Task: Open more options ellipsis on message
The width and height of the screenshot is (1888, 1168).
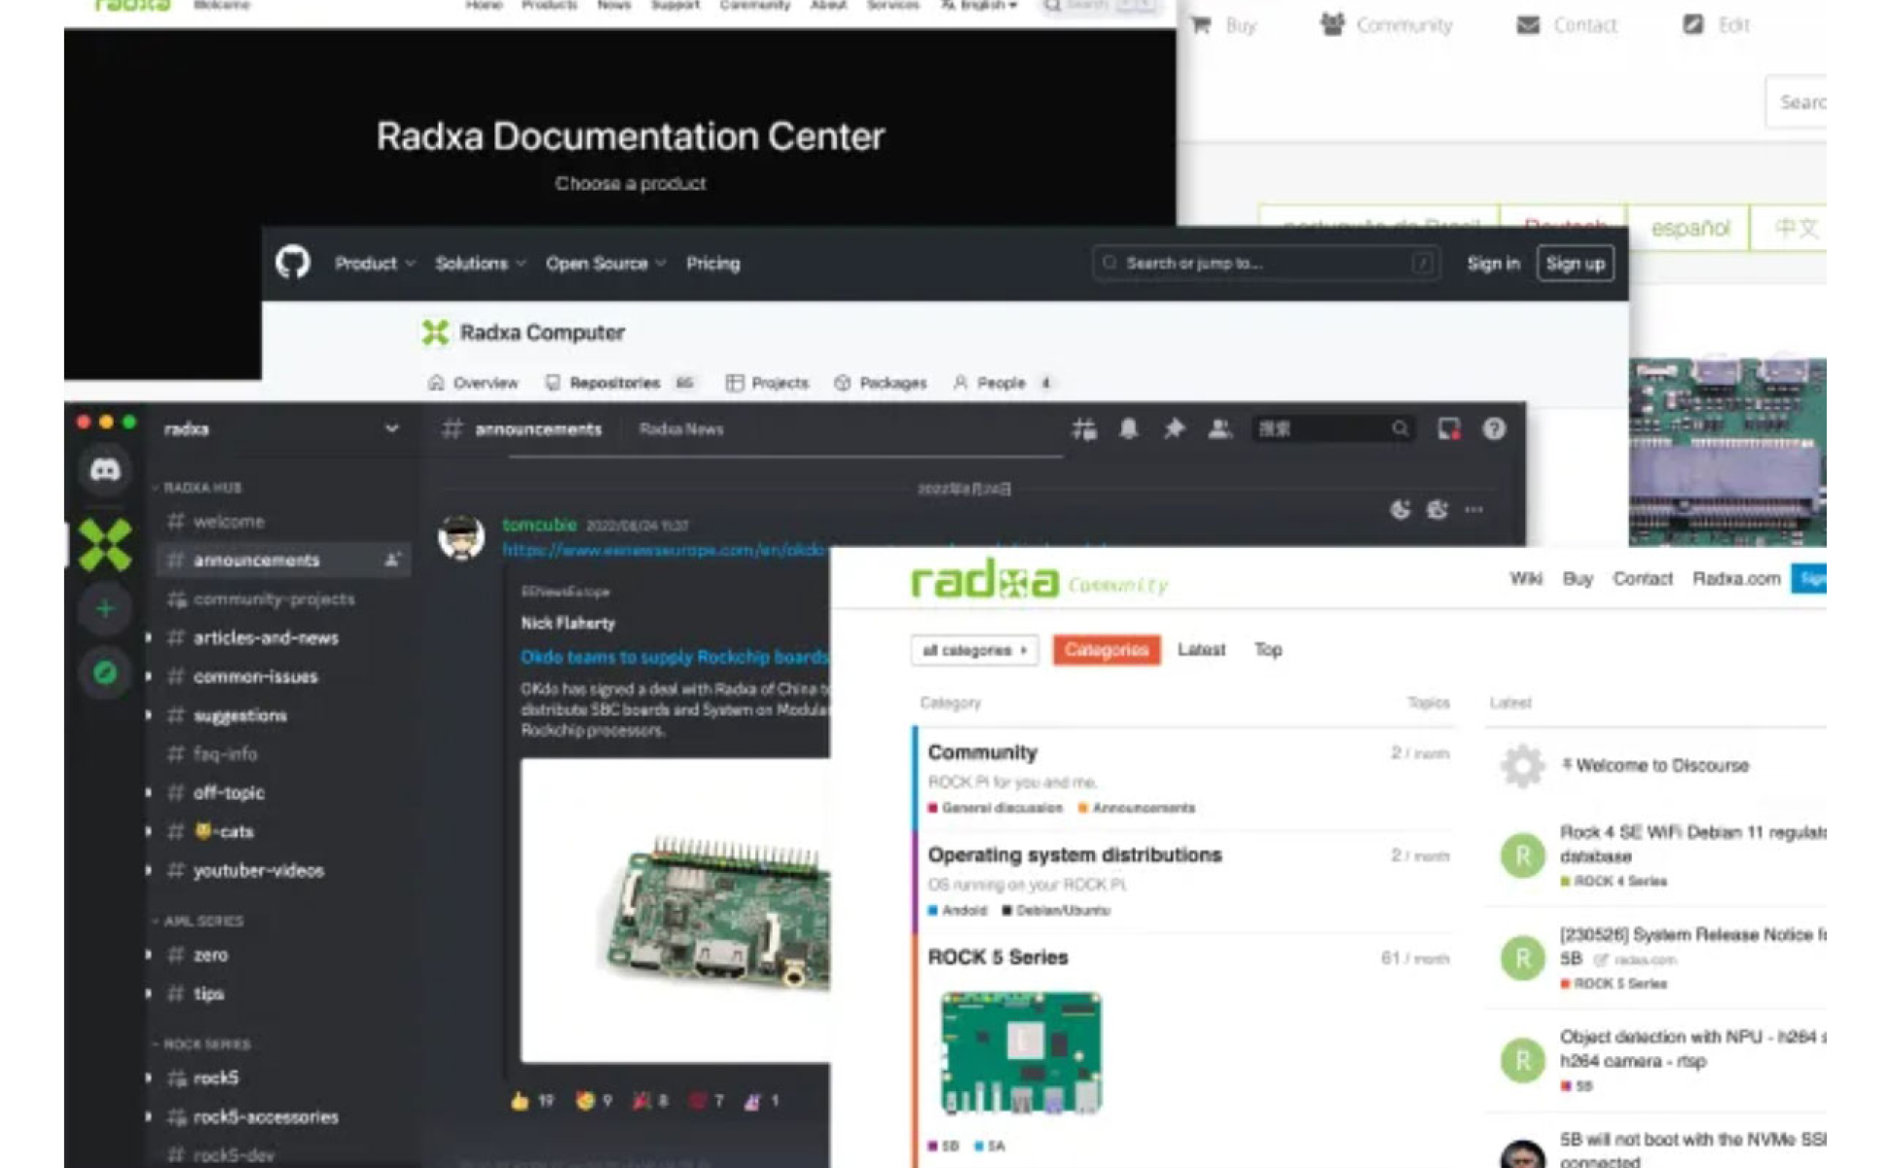Action: coord(1474,509)
